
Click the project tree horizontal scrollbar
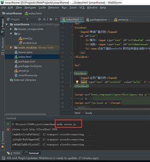pos(26,114)
